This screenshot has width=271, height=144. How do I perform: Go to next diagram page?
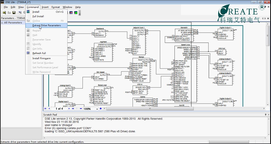pos(69,109)
